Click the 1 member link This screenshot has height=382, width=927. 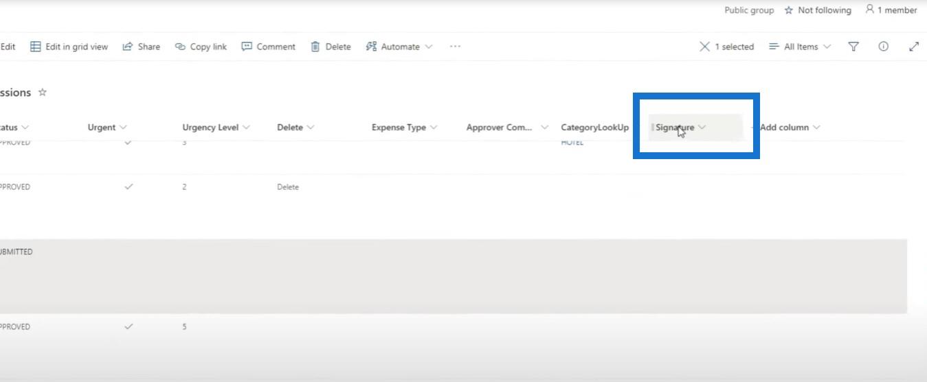tap(891, 10)
